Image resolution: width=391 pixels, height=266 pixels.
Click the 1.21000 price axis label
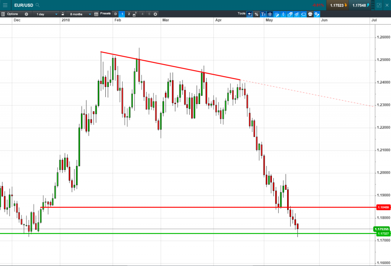(x=383, y=150)
